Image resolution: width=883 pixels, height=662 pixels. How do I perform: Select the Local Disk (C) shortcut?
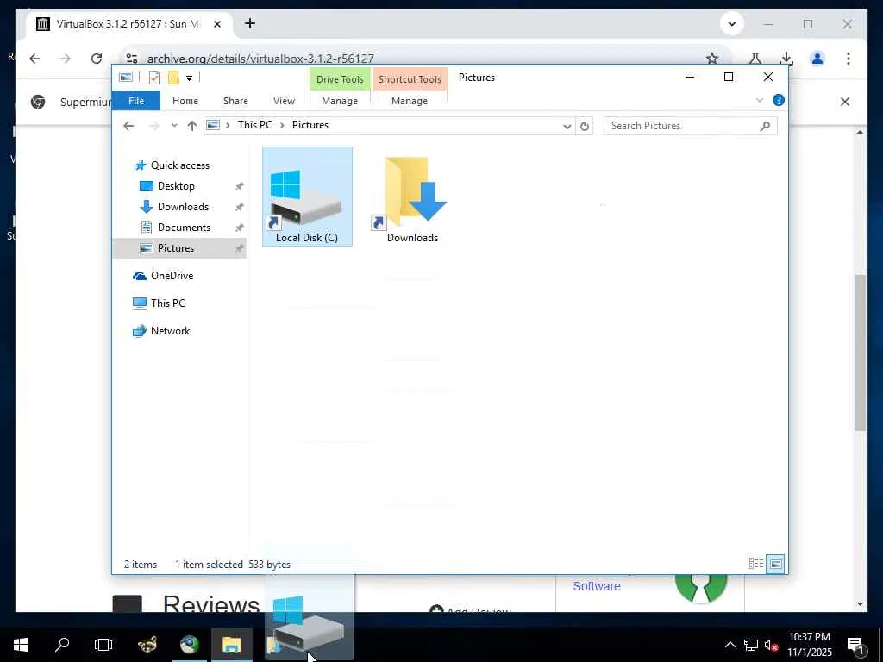pyautogui.click(x=307, y=197)
